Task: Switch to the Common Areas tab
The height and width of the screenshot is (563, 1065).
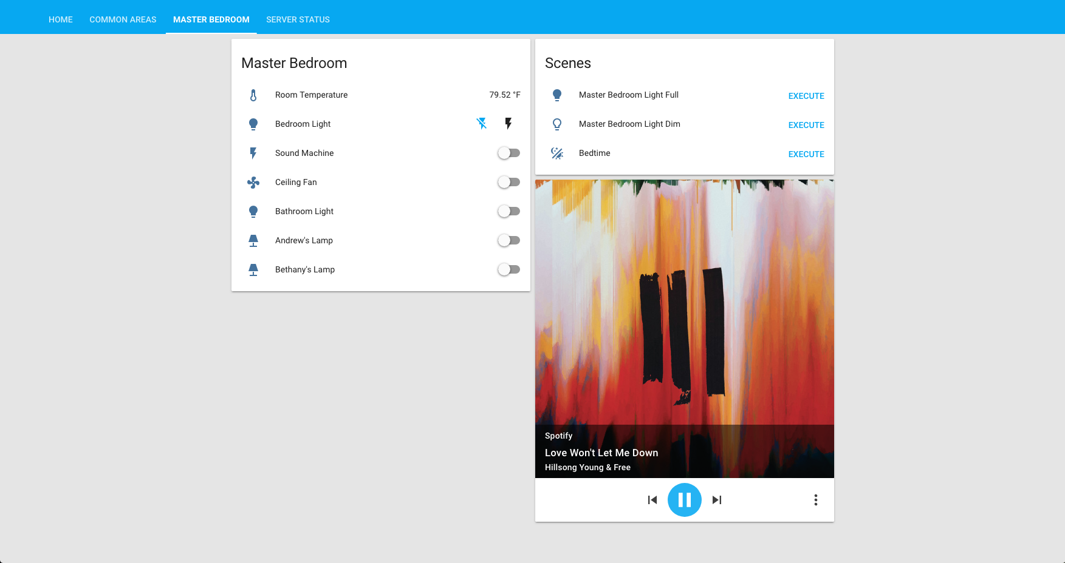Action: (x=123, y=19)
